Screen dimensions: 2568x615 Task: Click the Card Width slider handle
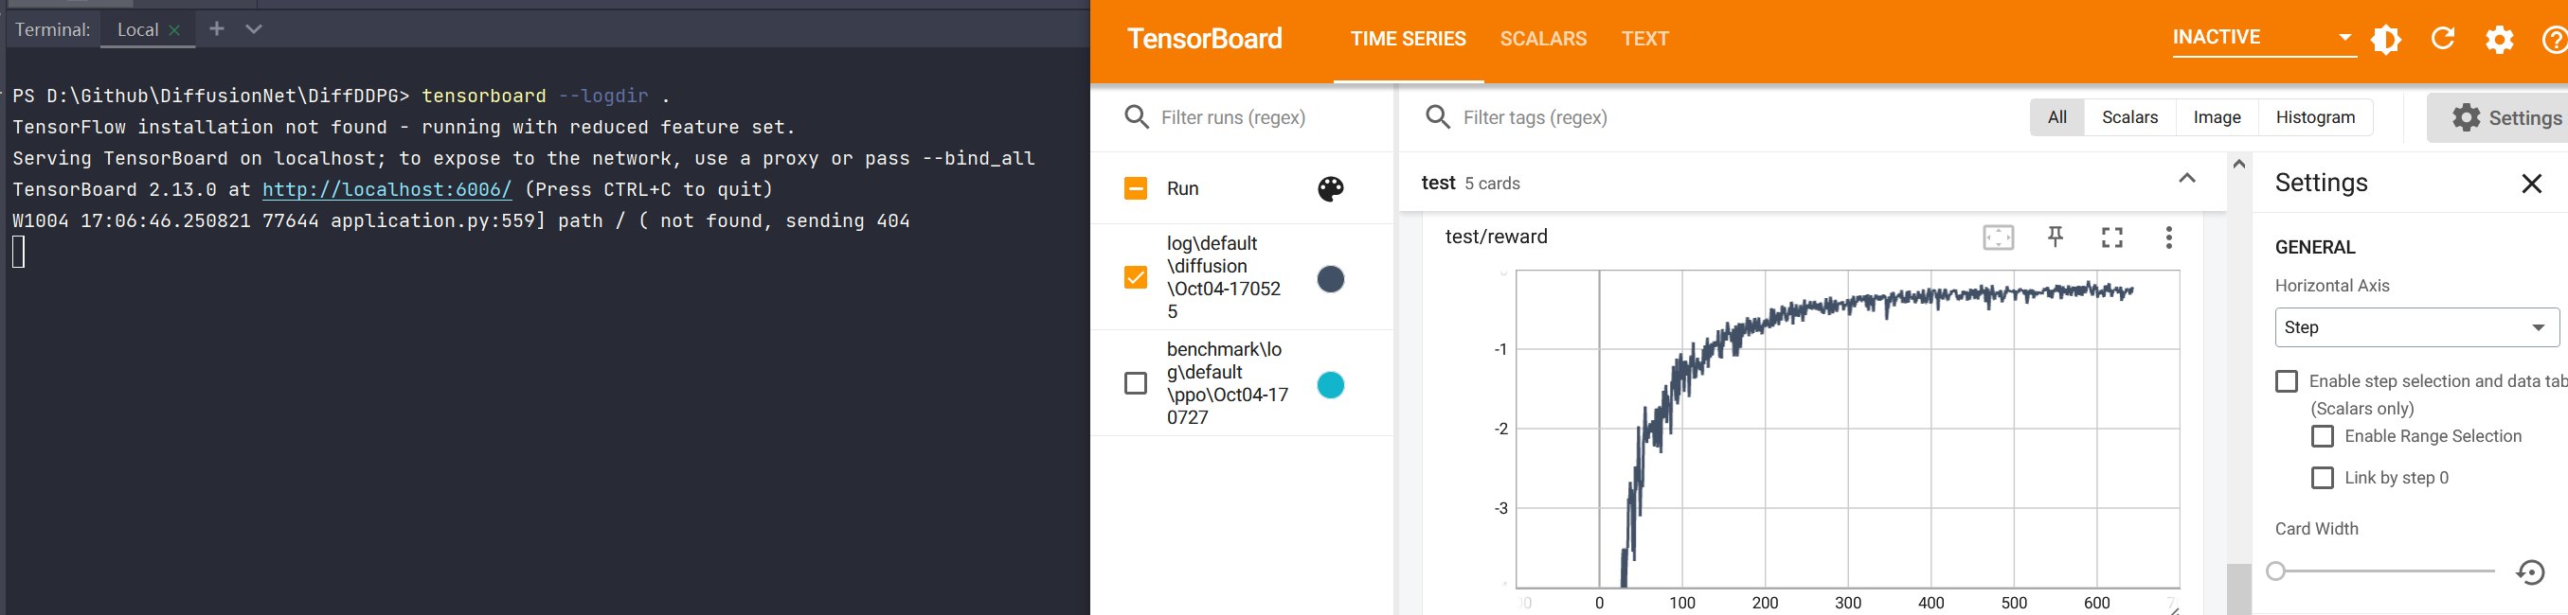[x=2275, y=571]
